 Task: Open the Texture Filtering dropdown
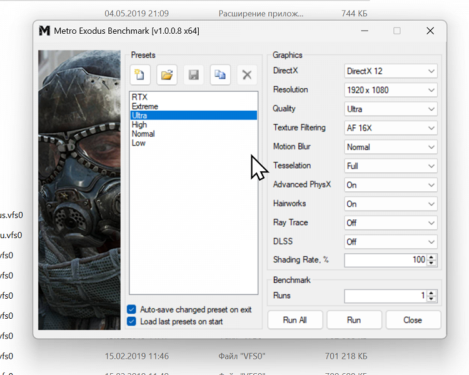click(x=391, y=128)
